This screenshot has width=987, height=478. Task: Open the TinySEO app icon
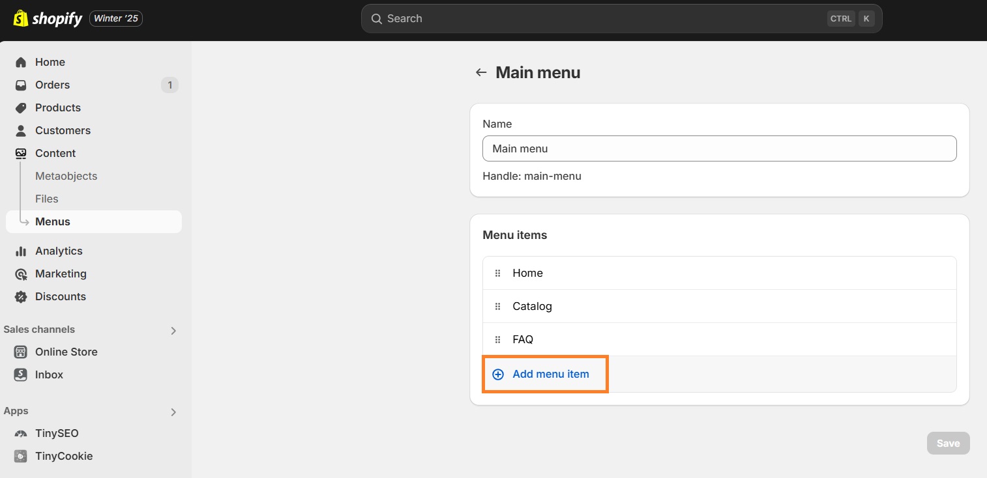click(22, 433)
